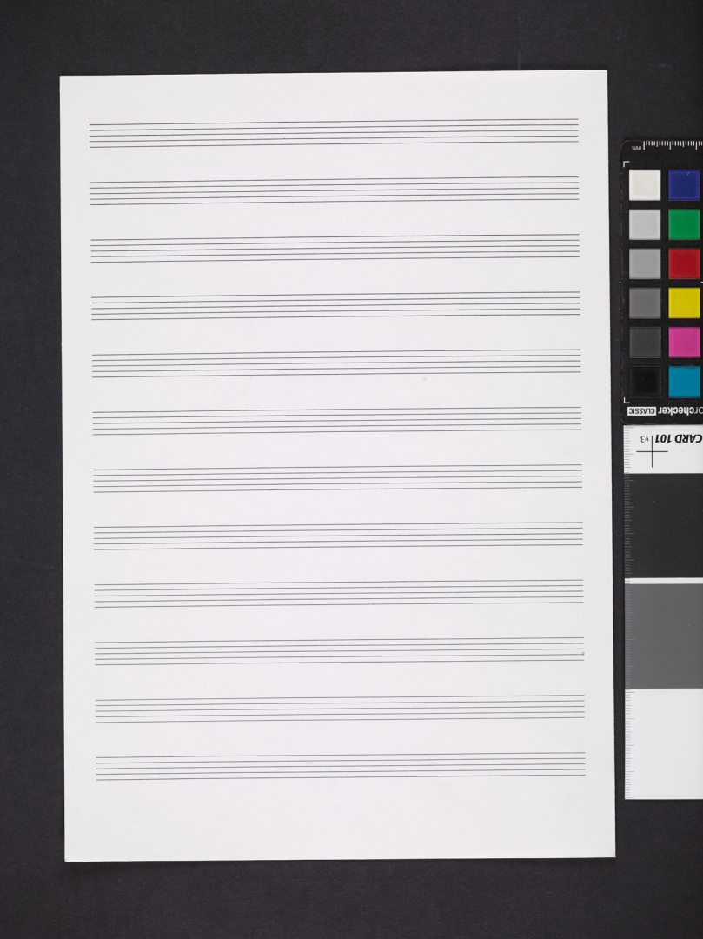Screen dimensions: 703x939
Task: Click the "checker" brand text
Action: tap(678, 410)
